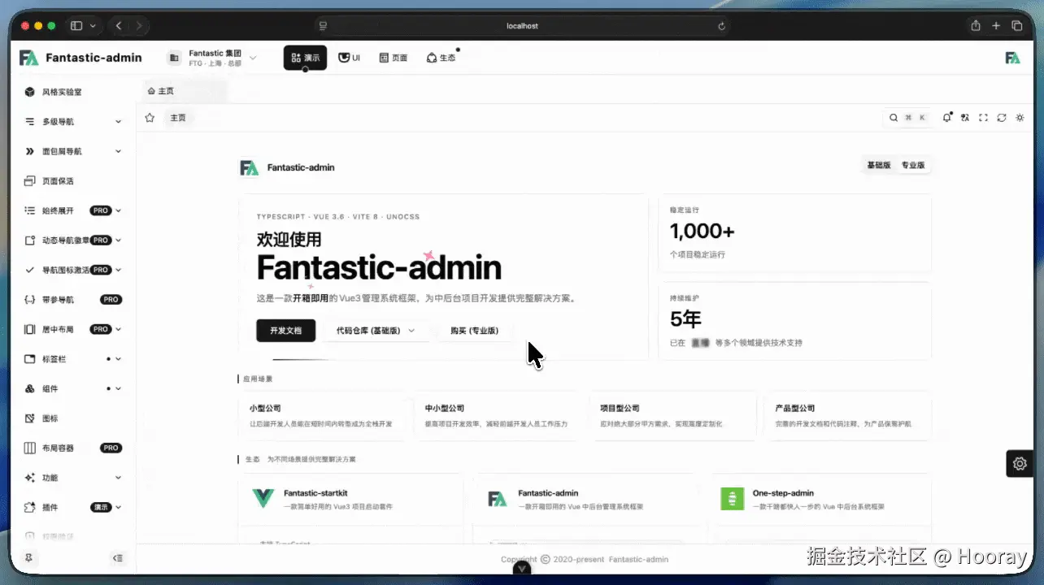Click the 布局容器 columns icon in sidebar
The height and width of the screenshot is (585, 1044).
point(30,448)
